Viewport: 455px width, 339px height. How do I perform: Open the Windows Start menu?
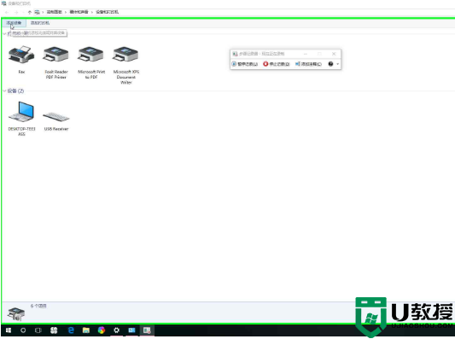[x=9, y=330]
